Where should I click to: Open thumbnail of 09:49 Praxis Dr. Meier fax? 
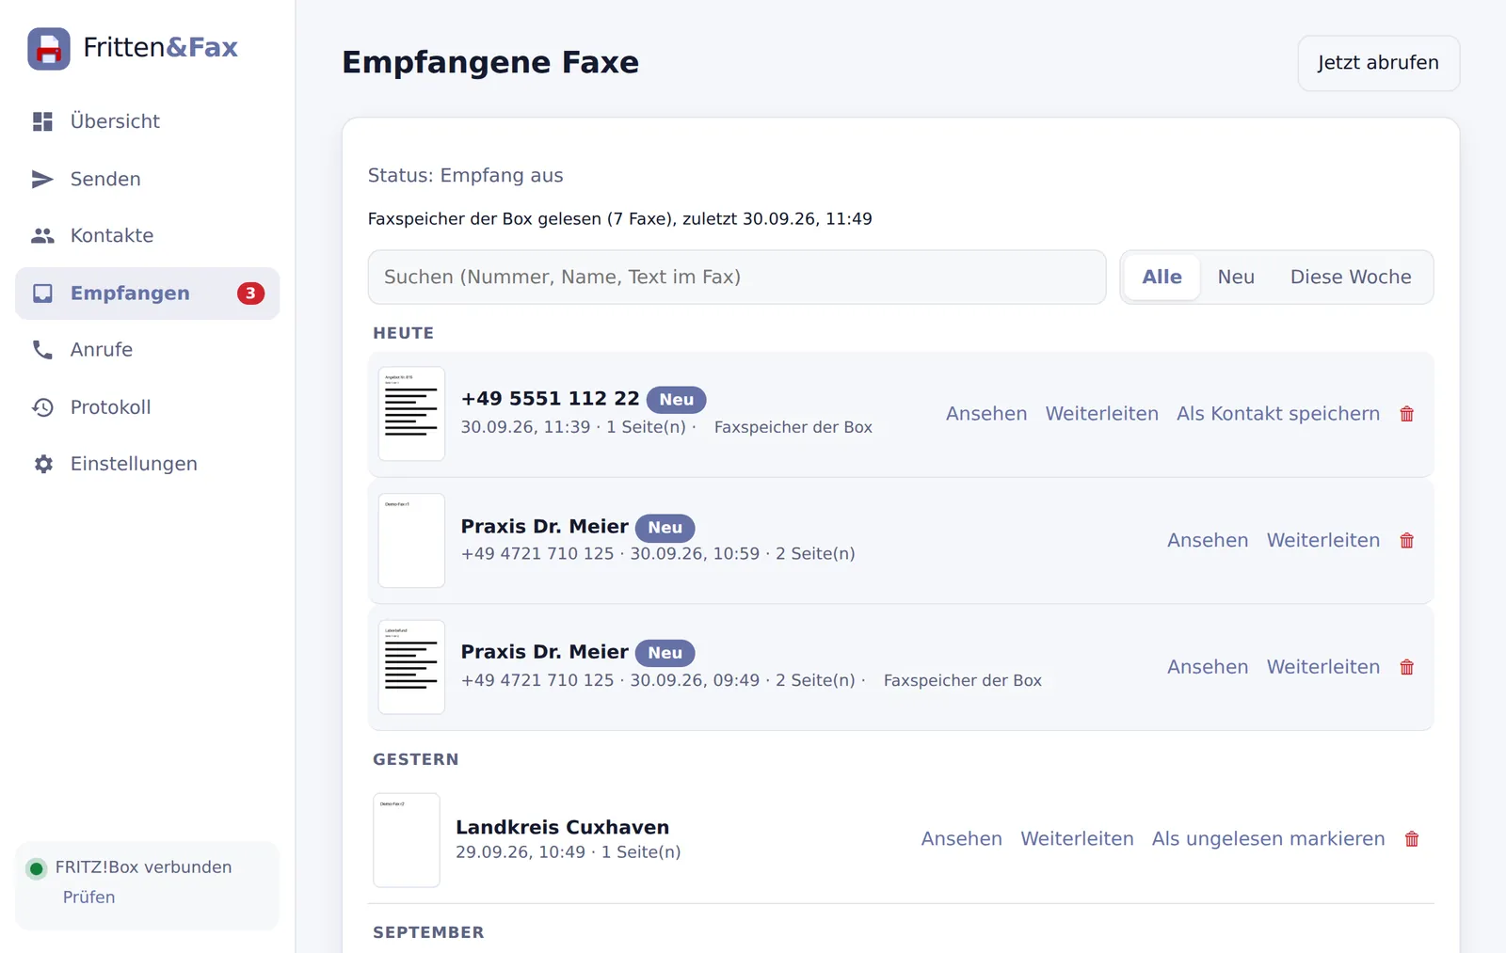pos(411,667)
